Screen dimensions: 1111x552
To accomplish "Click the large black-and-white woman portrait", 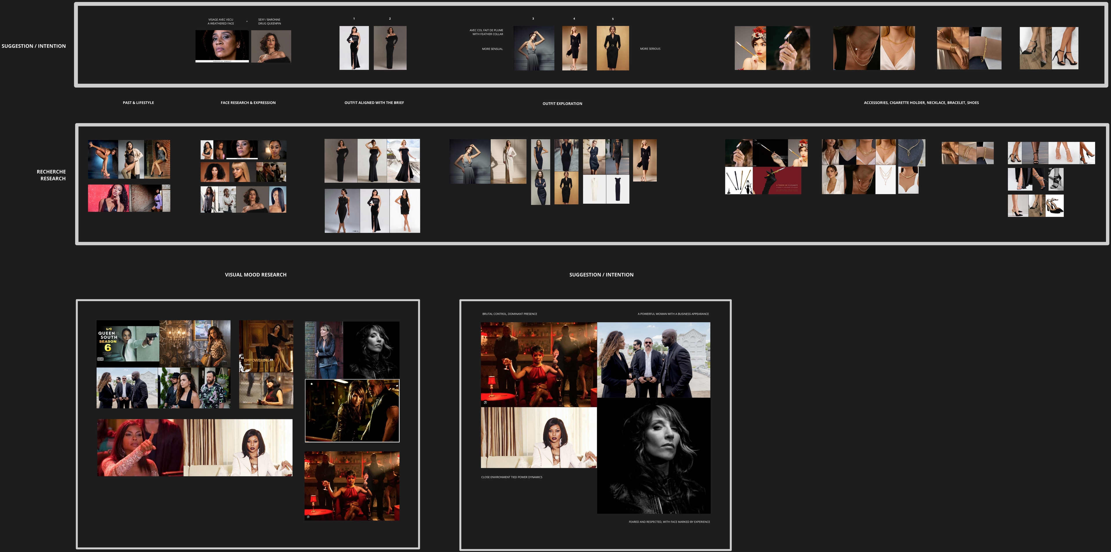I will 653,456.
